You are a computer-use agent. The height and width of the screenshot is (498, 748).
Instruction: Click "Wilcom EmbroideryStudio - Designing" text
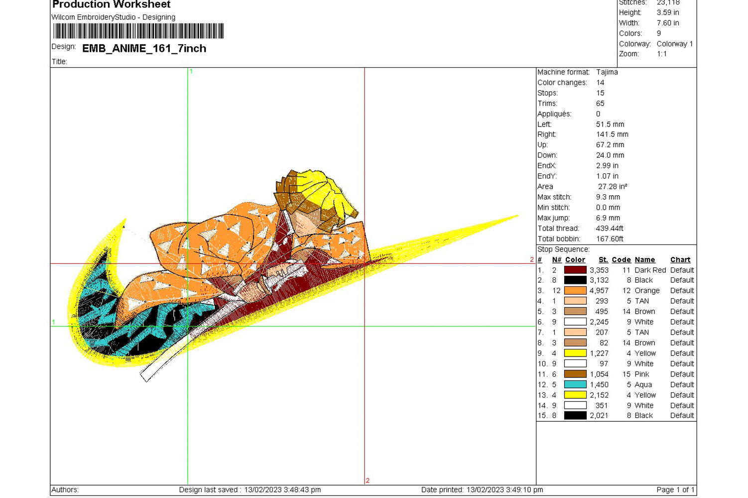point(114,17)
